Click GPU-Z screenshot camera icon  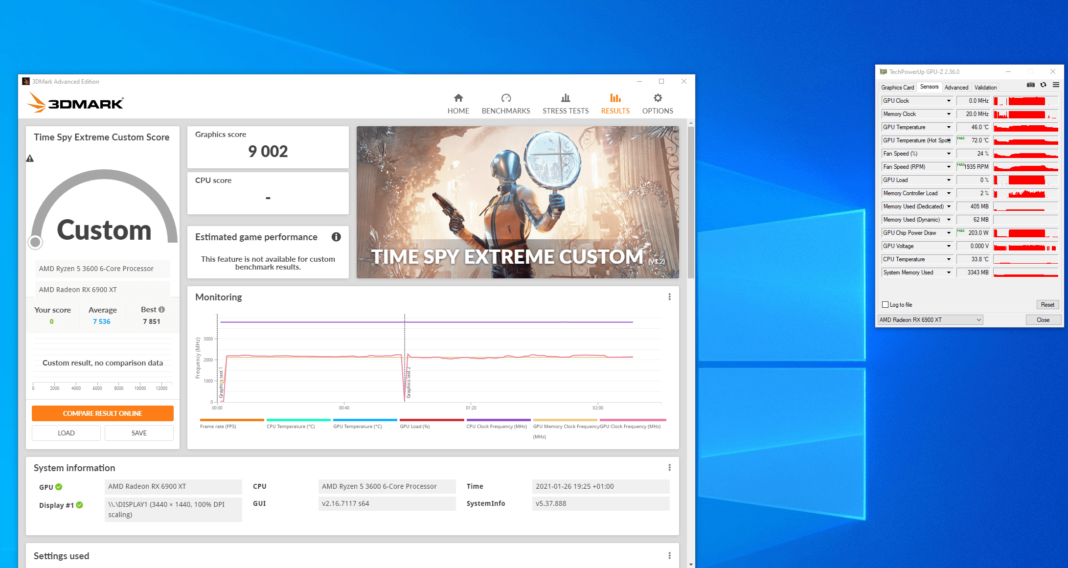tap(1031, 85)
